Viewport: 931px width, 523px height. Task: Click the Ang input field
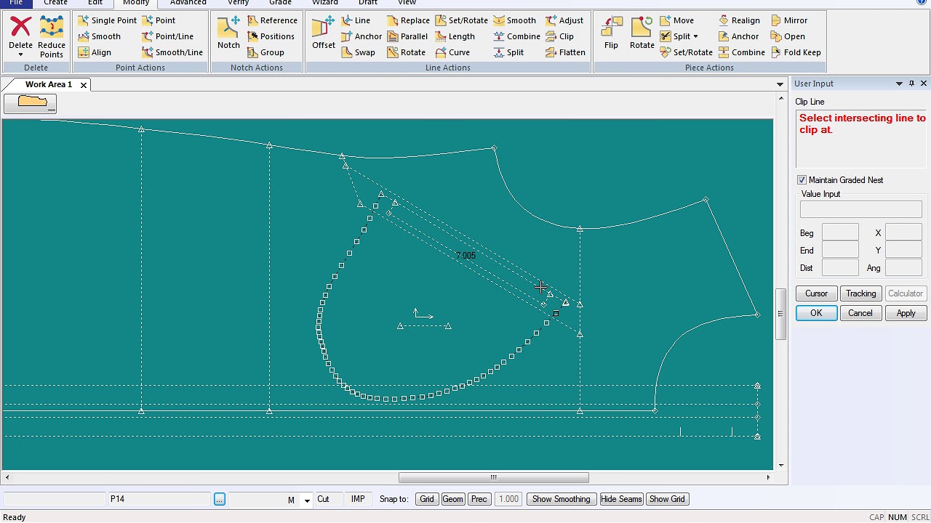coord(903,268)
